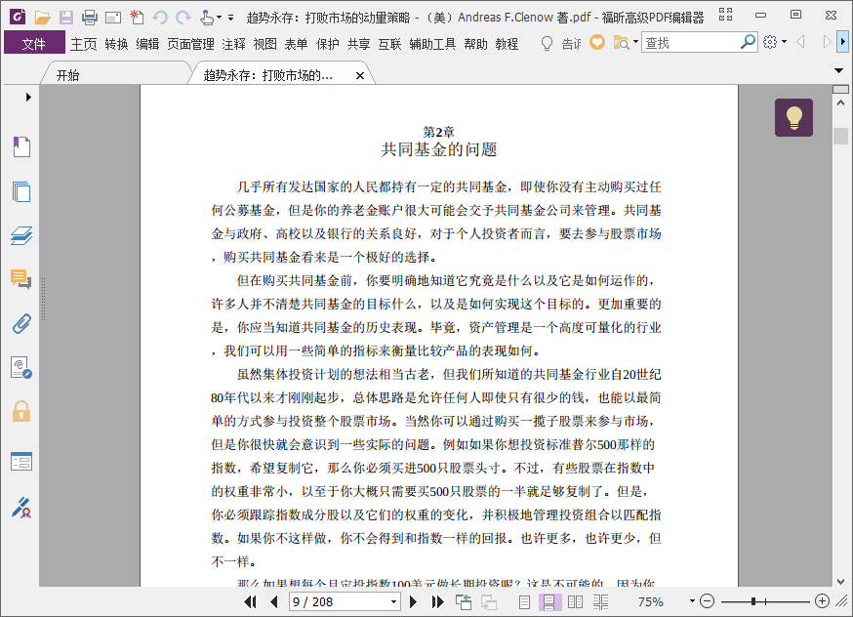Switch to the 开始 document tab
Image resolution: width=853 pixels, height=617 pixels.
68,75
